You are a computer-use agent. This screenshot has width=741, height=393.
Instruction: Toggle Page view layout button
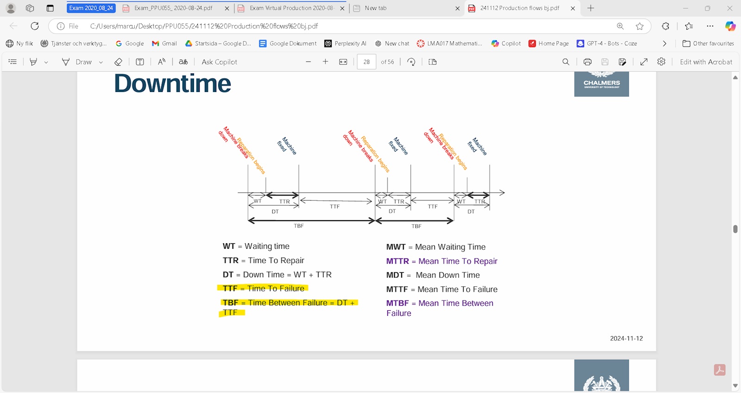click(433, 62)
